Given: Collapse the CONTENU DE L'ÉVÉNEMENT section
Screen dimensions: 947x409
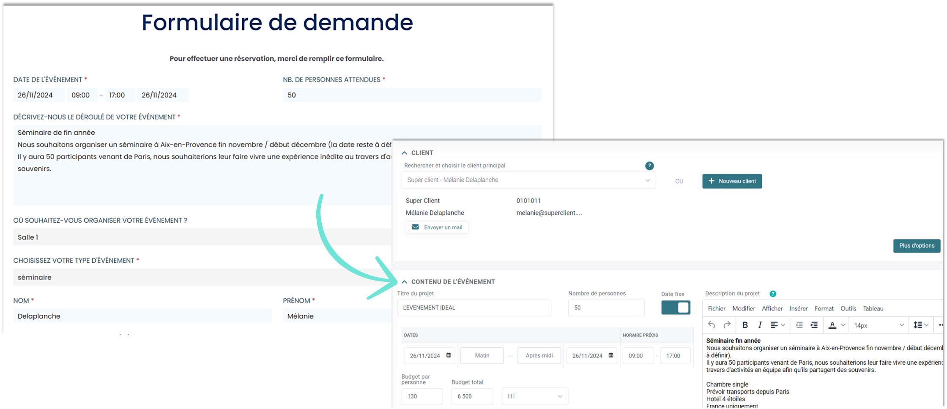Looking at the screenshot, I should (405, 282).
